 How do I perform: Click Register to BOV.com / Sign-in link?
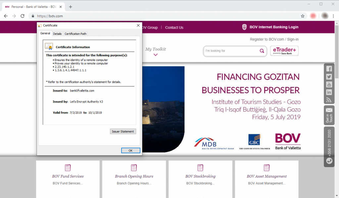tap(274, 39)
